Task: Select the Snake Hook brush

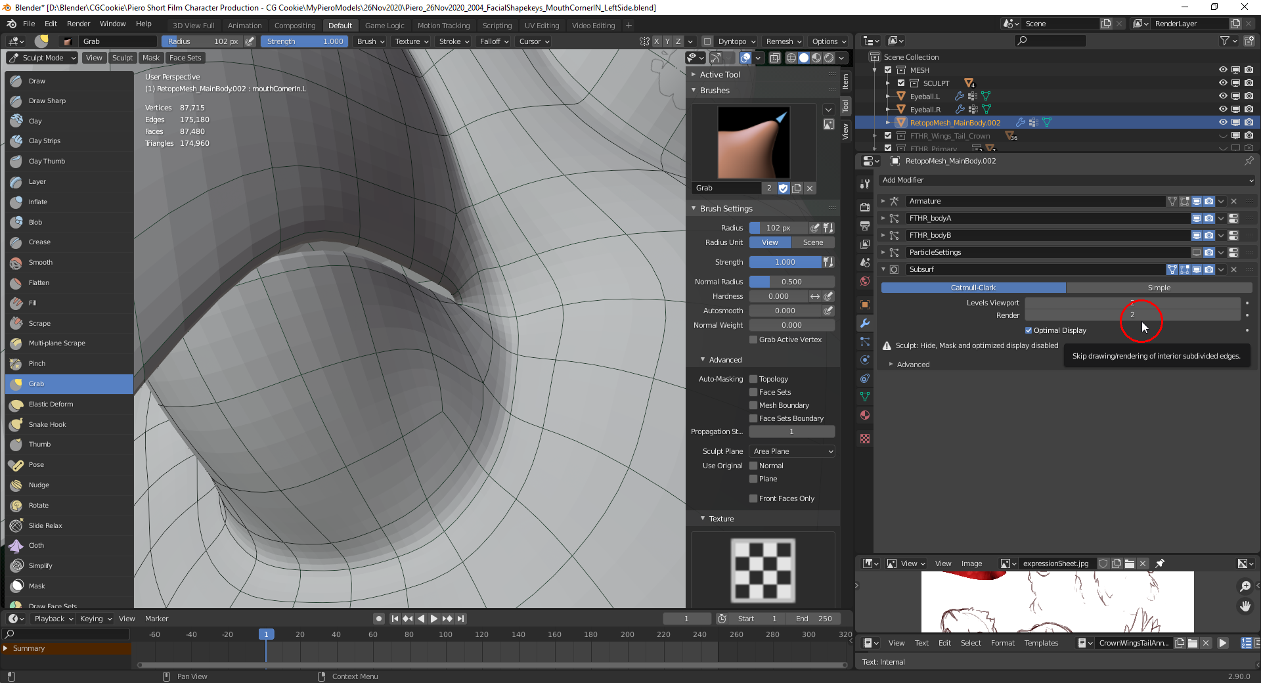Action: 46,424
